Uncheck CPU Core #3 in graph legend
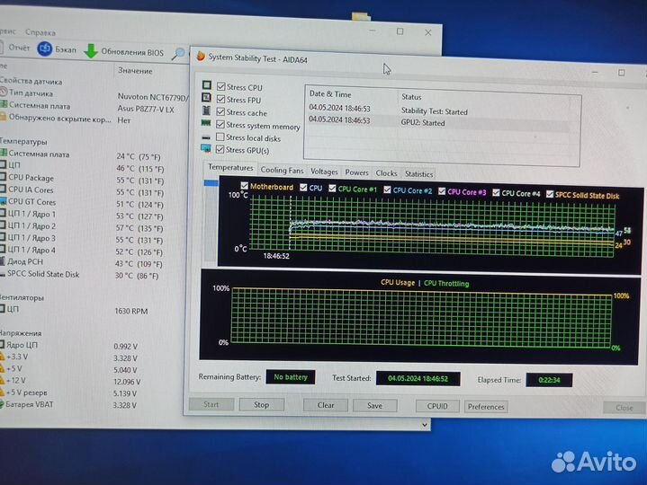 (442, 191)
